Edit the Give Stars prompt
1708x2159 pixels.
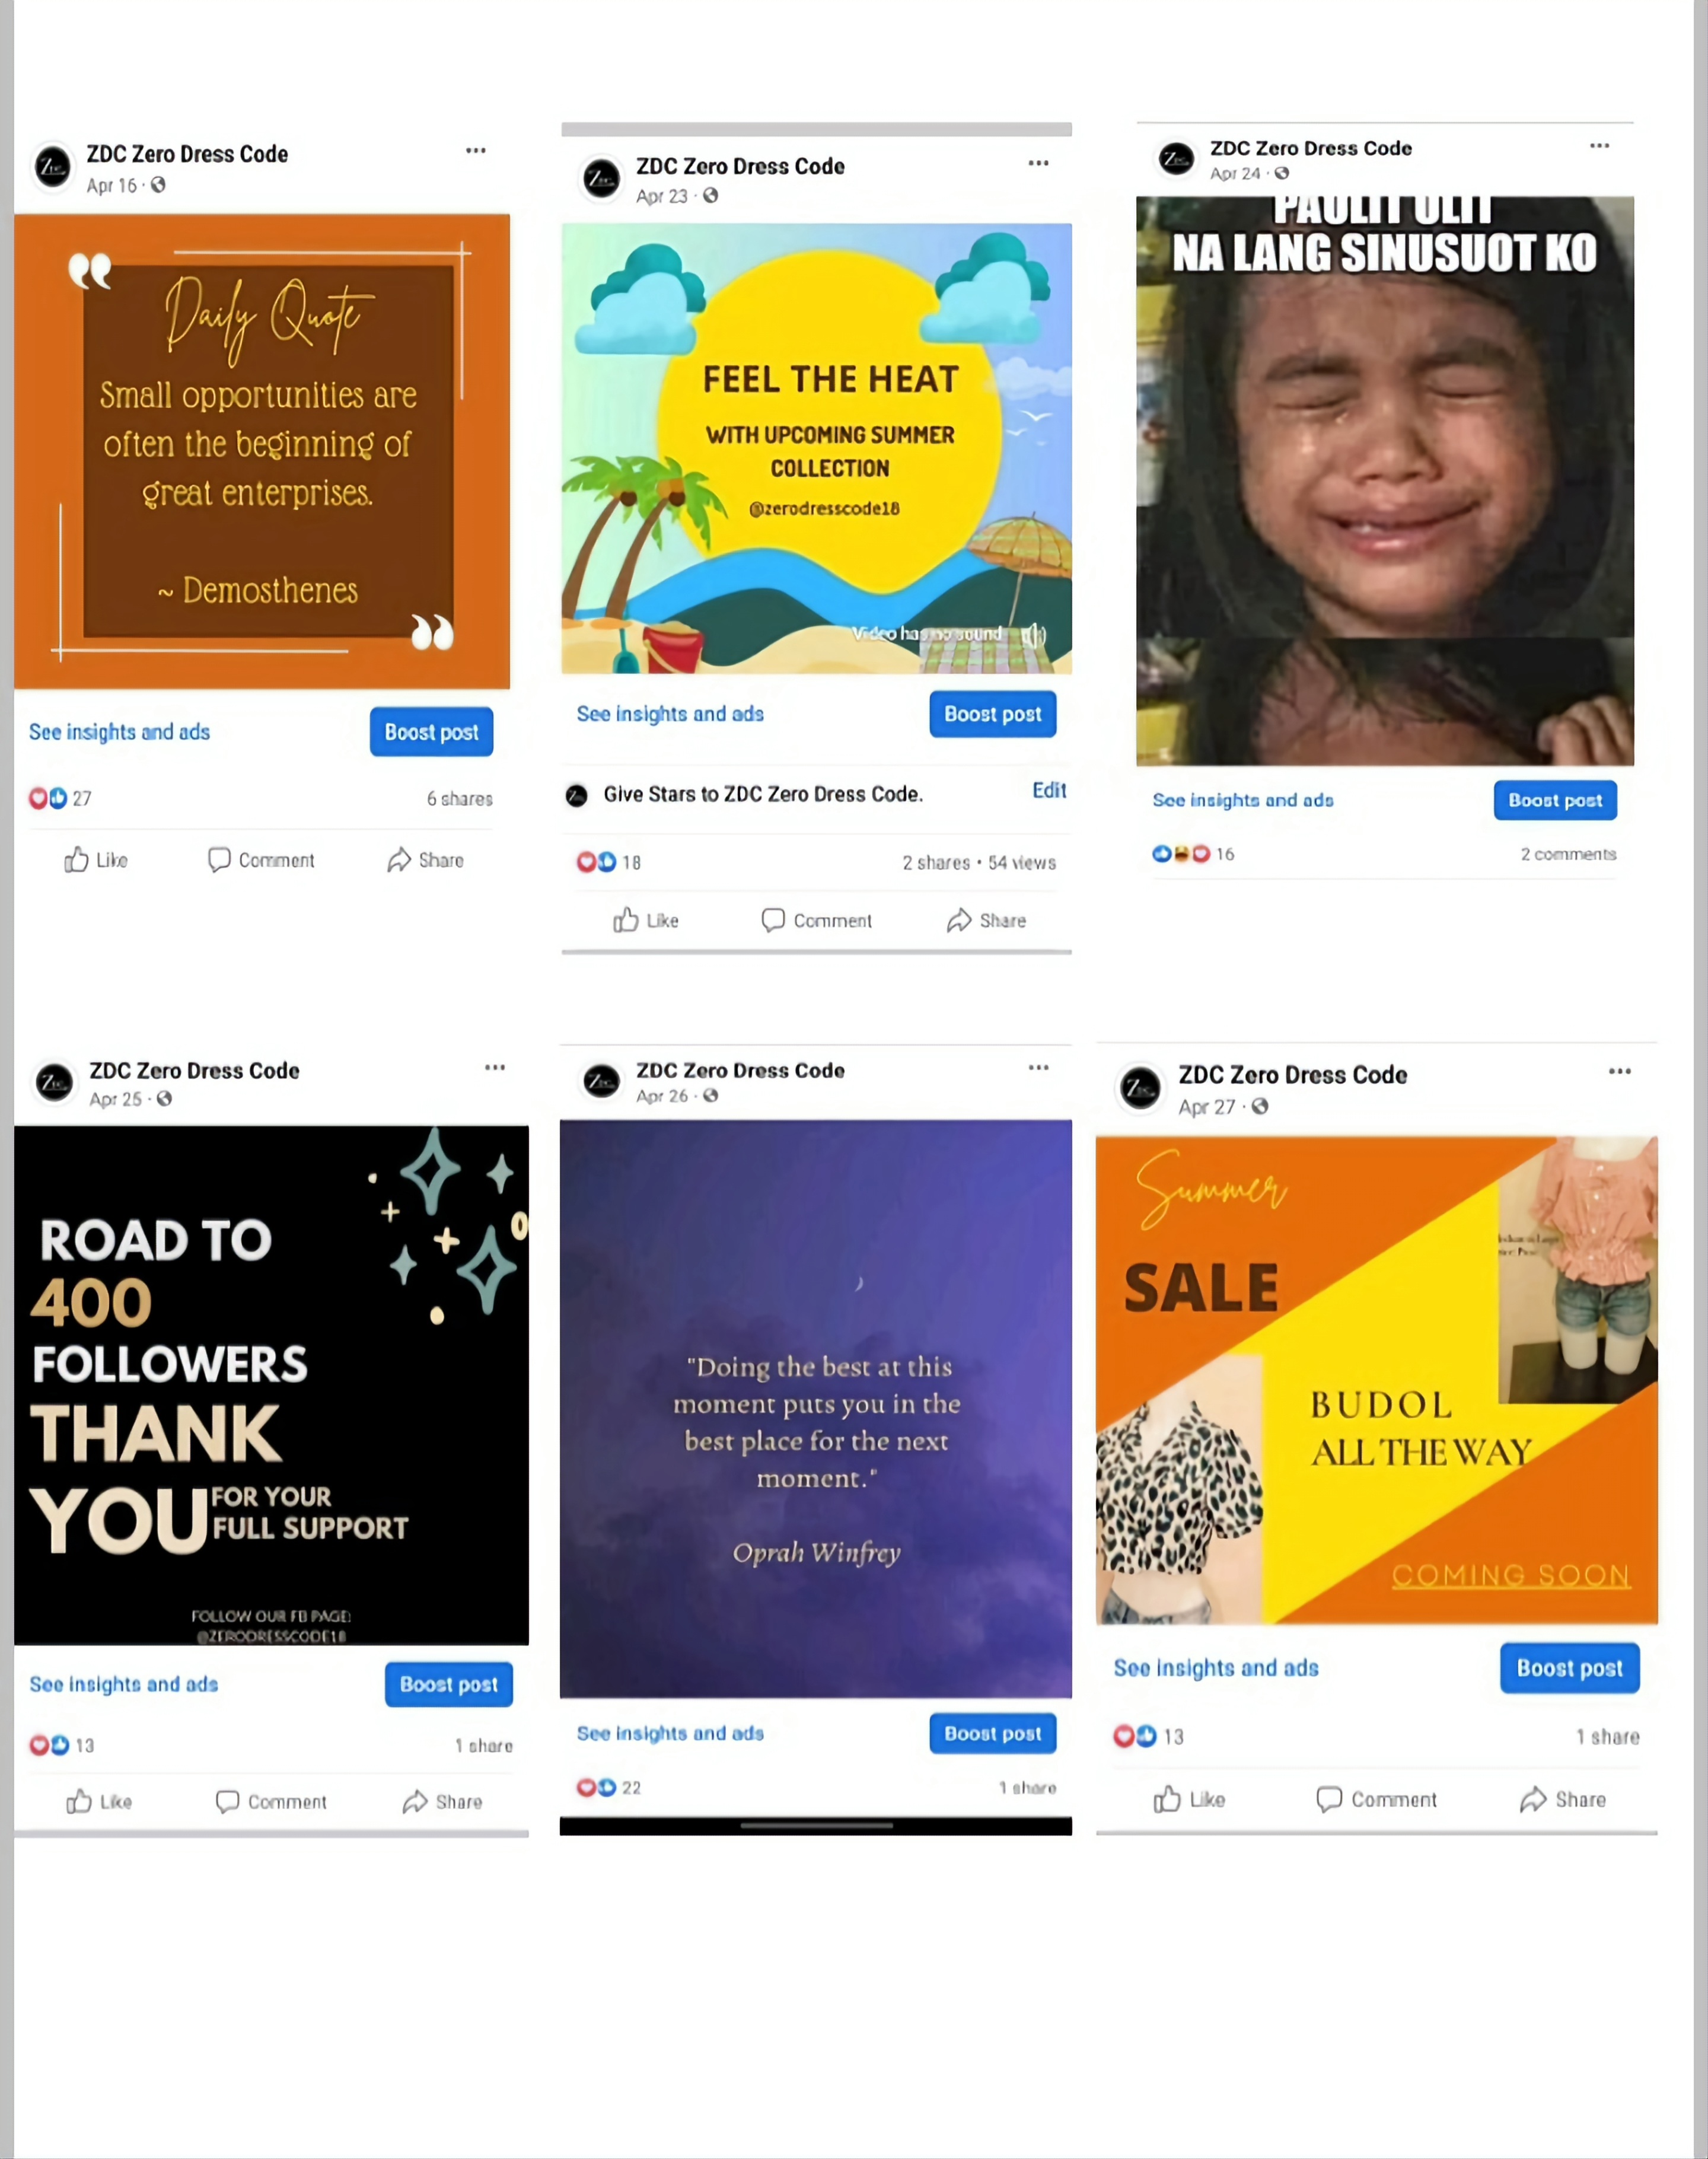point(1049,790)
